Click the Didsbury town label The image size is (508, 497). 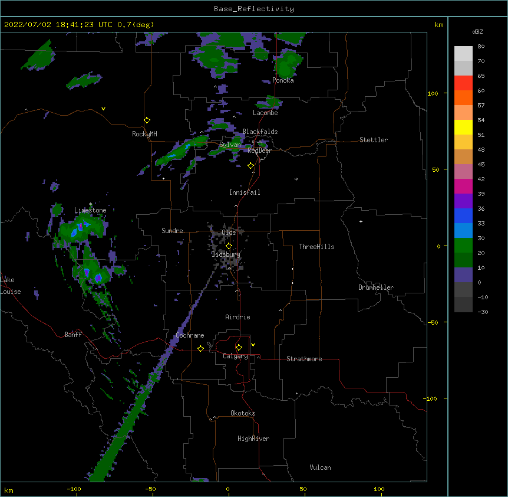pos(226,254)
